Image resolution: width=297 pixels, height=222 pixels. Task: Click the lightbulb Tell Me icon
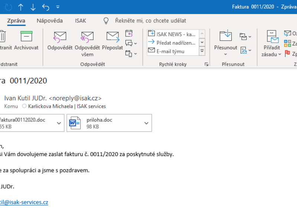pyautogui.click(x=106, y=21)
